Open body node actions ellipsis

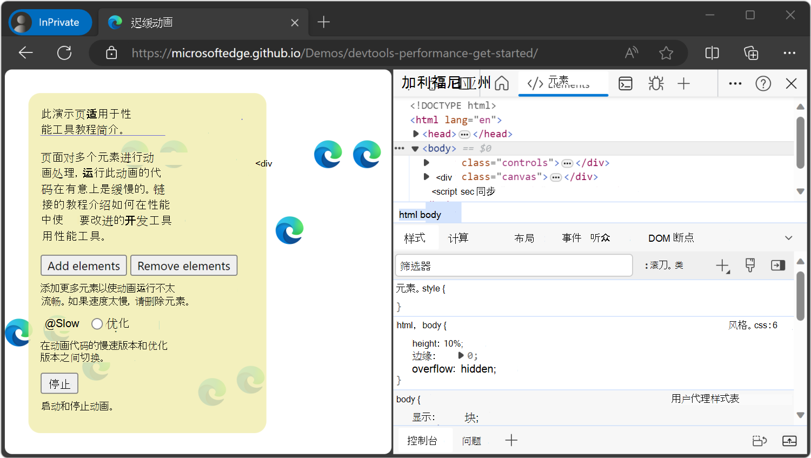click(x=400, y=148)
